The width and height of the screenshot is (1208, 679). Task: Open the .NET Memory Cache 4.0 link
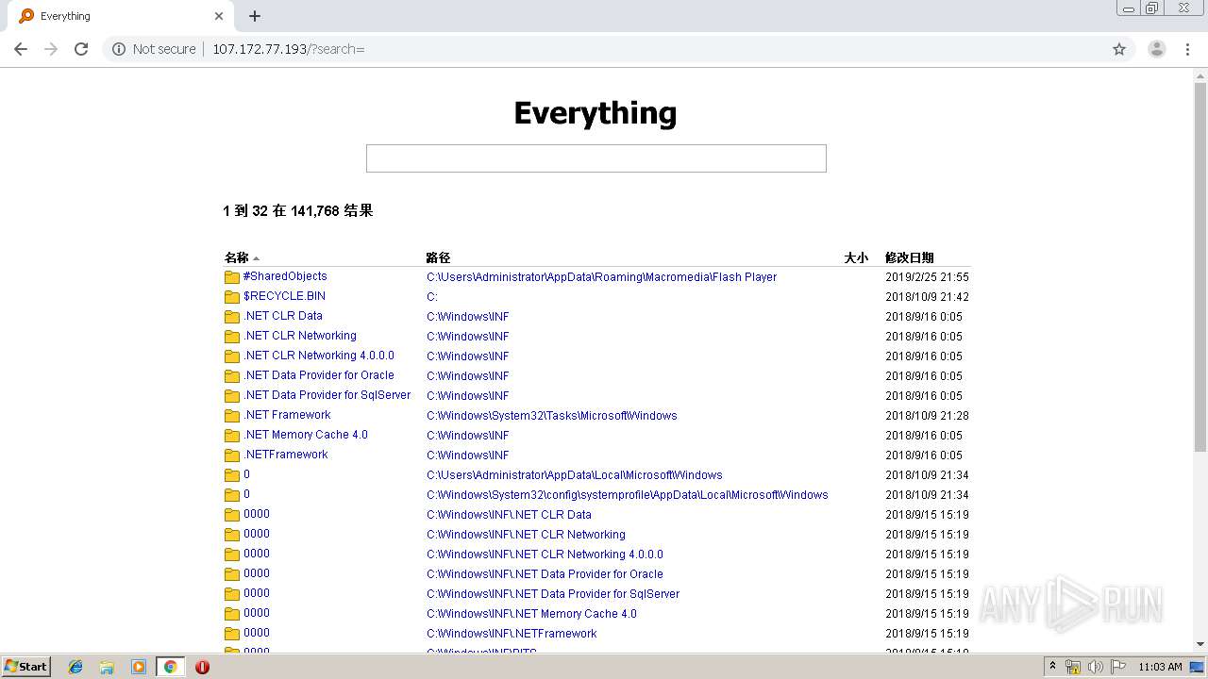pos(306,435)
